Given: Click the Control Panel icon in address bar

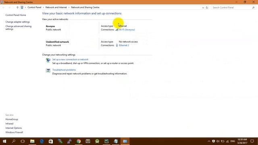Looking at the screenshot, I should 22,7.
